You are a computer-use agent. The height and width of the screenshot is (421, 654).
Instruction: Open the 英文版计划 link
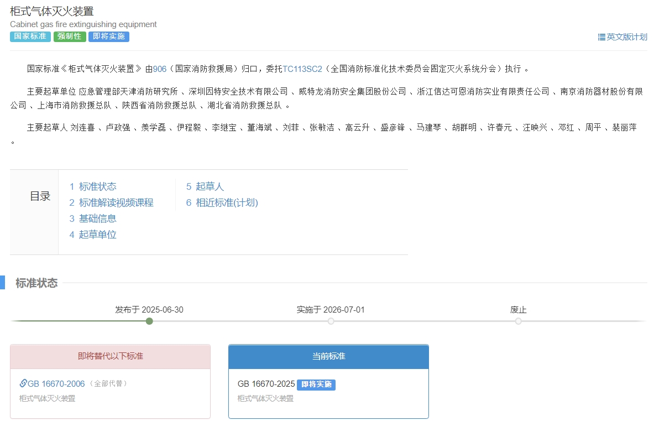626,37
